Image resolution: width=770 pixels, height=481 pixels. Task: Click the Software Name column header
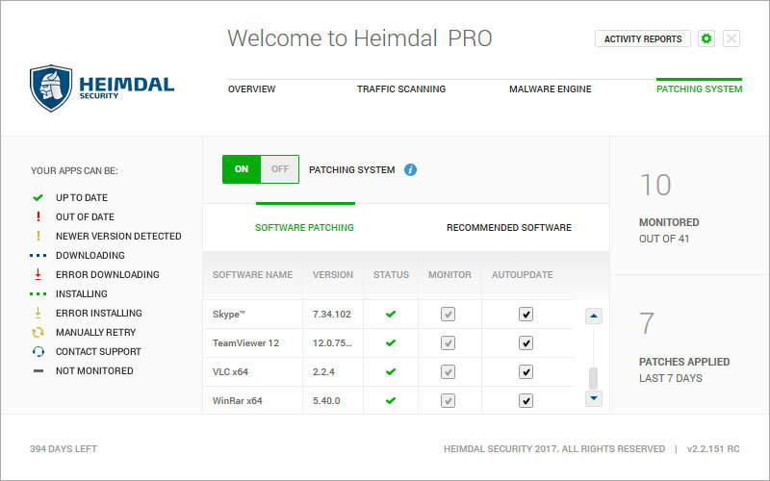(252, 275)
